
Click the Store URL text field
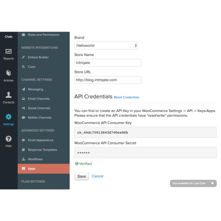pyautogui.click(x=107, y=80)
